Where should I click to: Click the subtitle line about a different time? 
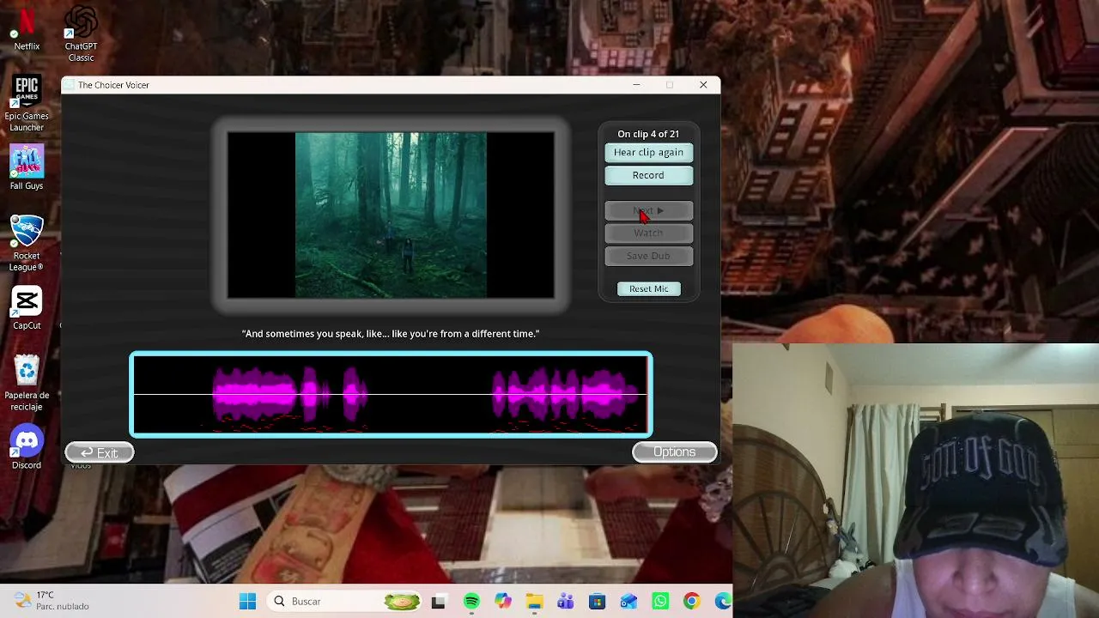(x=391, y=334)
